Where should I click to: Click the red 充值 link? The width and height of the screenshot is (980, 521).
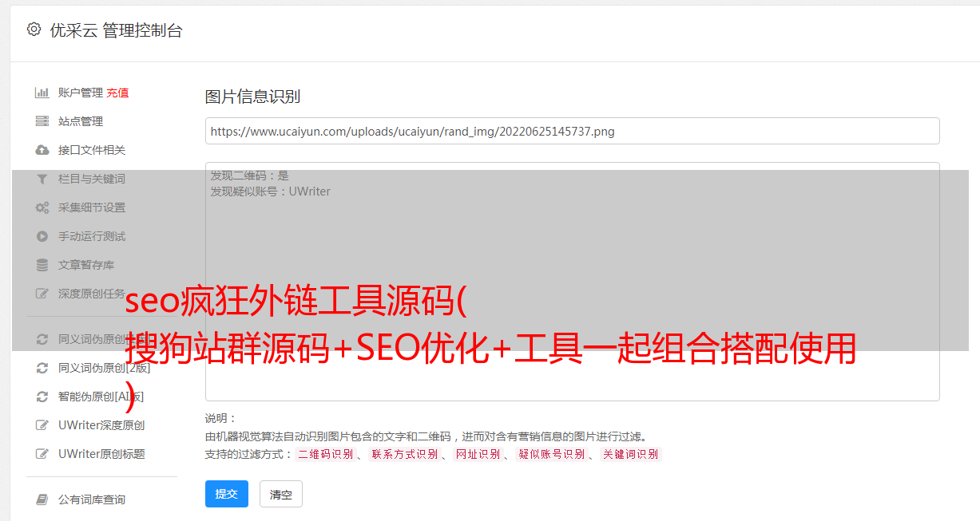(x=117, y=93)
